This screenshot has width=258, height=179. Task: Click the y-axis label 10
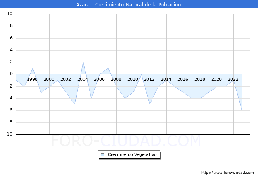pyautogui.click(x=10, y=14)
